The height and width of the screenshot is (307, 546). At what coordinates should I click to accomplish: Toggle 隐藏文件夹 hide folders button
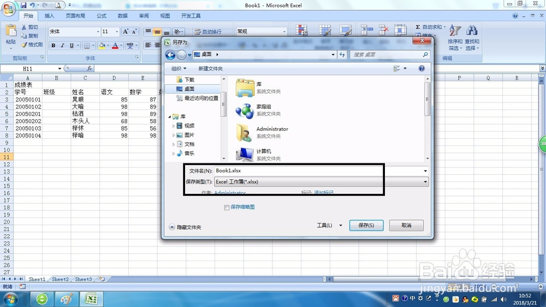pyautogui.click(x=185, y=227)
